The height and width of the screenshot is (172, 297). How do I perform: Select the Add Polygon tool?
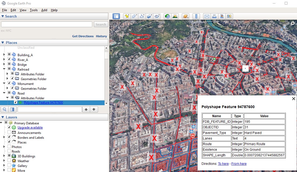pyautogui.click(x=134, y=16)
